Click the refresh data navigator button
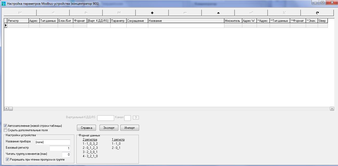 tap(317, 13)
